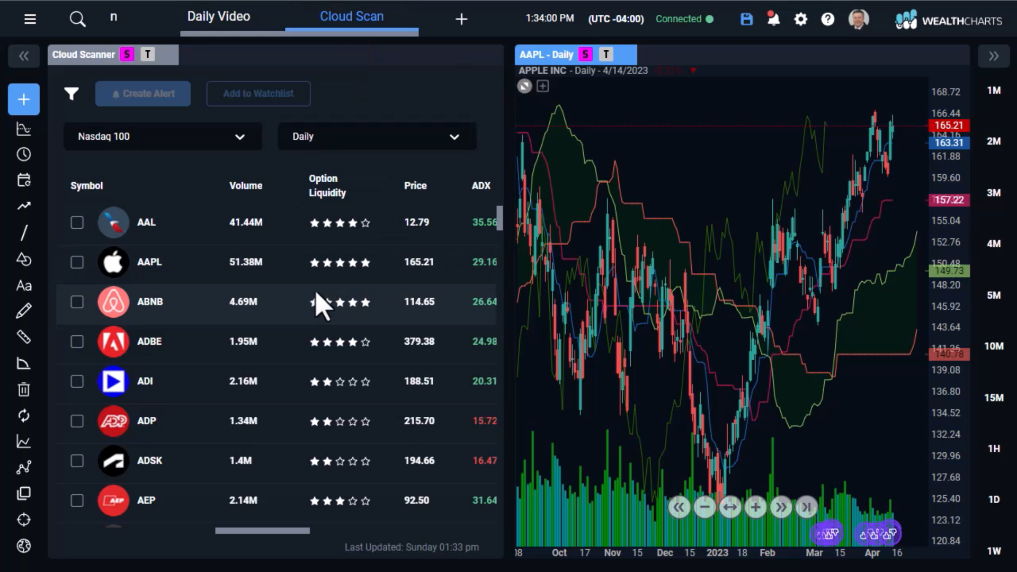The height and width of the screenshot is (572, 1017).
Task: Check the ADBE row checkbox
Action: (x=77, y=342)
